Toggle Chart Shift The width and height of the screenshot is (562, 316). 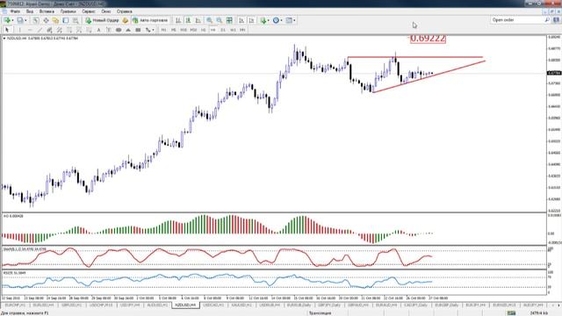click(251, 20)
